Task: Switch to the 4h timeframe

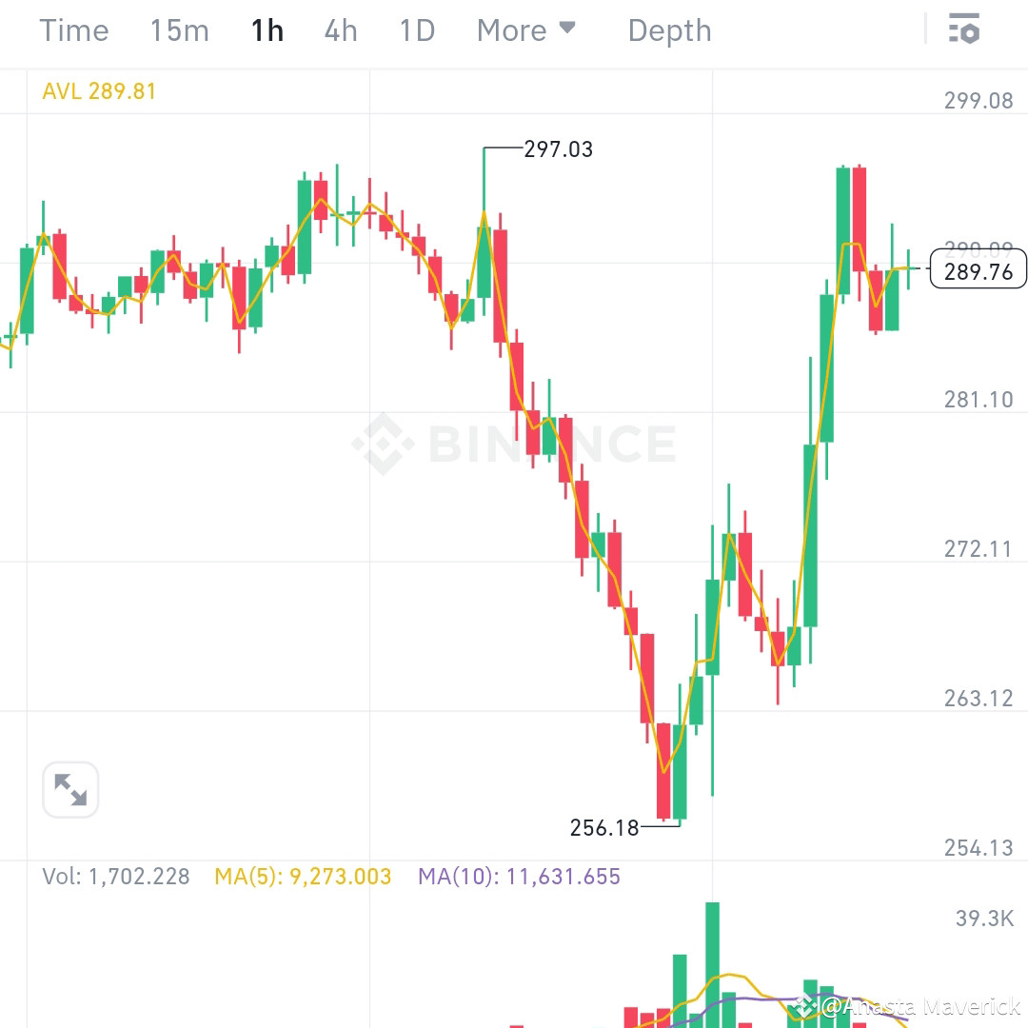Action: [340, 30]
